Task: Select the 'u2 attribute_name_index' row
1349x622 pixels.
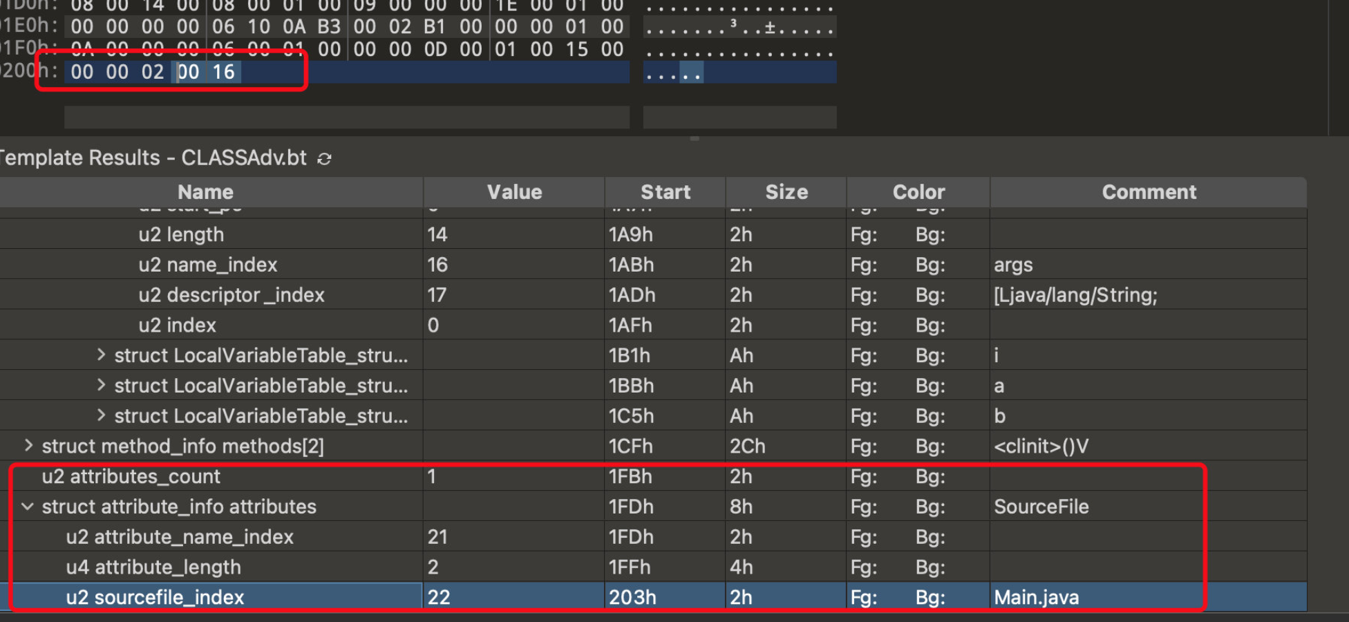Action: click(653, 537)
